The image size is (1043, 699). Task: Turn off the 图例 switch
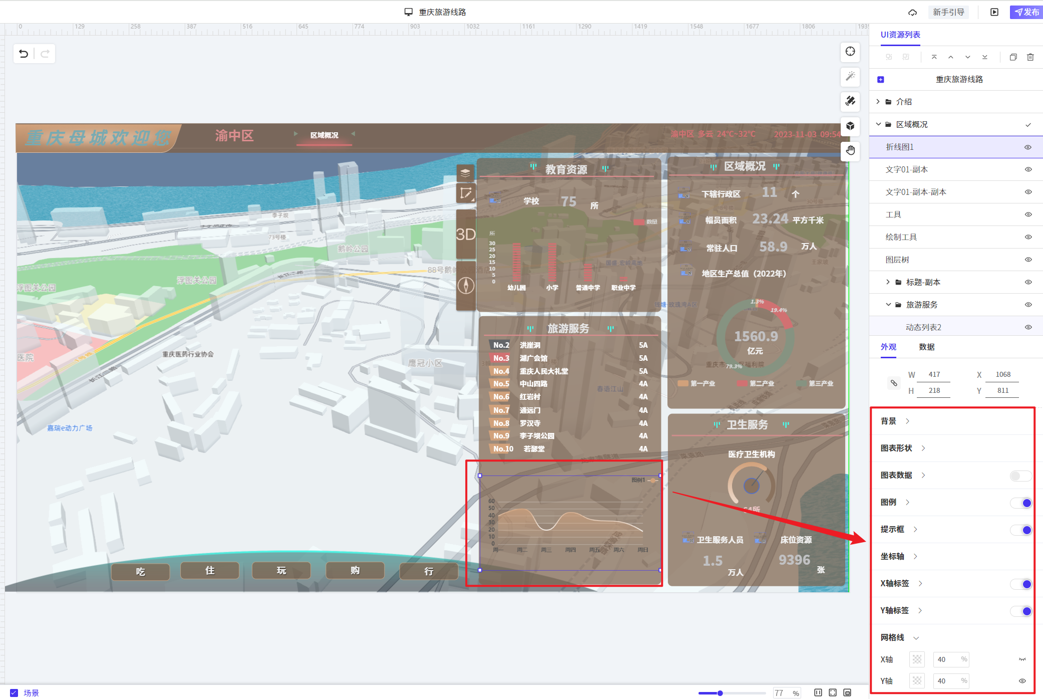pyautogui.click(x=1020, y=503)
